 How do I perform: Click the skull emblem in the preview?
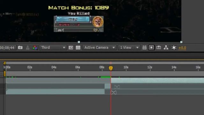(x=98, y=22)
